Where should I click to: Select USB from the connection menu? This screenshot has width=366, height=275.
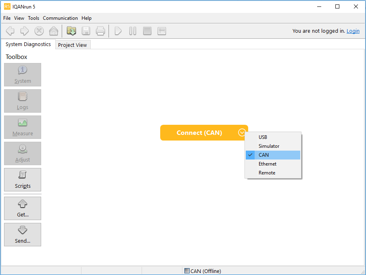click(273, 137)
